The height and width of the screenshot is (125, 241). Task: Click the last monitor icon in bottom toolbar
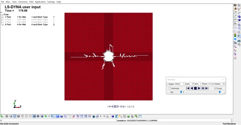coord(140,116)
